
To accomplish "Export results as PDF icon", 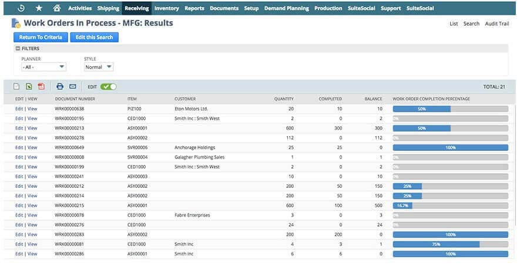I will pos(41,86).
